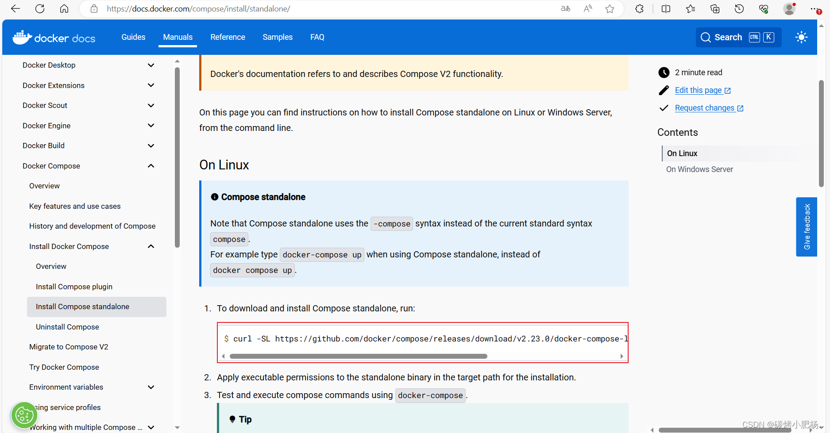830x433 pixels.
Task: Toggle light/dark theme sun icon
Action: pos(801,37)
